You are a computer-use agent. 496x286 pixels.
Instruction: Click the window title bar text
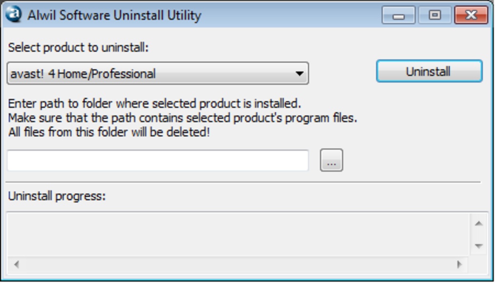point(114,15)
